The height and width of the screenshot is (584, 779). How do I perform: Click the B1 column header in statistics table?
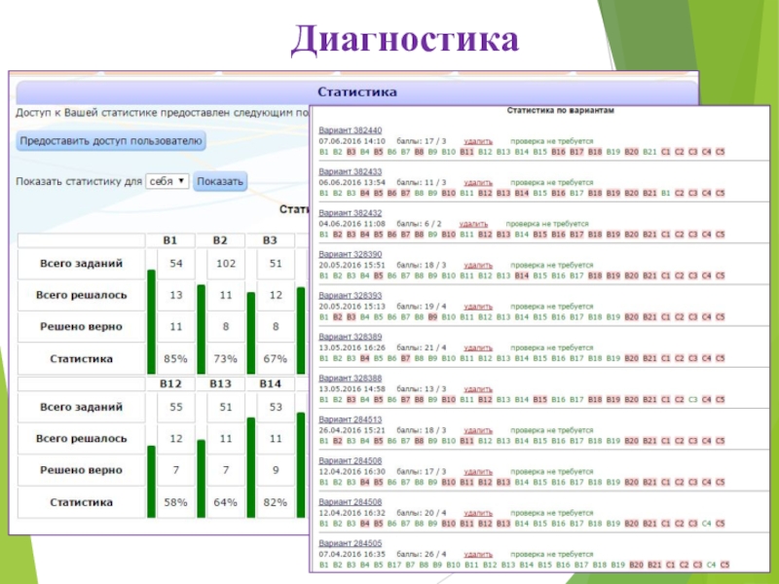[169, 240]
